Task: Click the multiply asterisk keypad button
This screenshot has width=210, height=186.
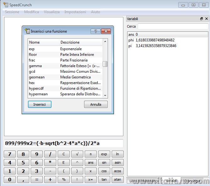Action: tap(50, 162)
